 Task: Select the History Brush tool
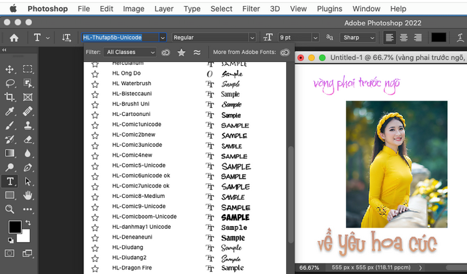9,139
